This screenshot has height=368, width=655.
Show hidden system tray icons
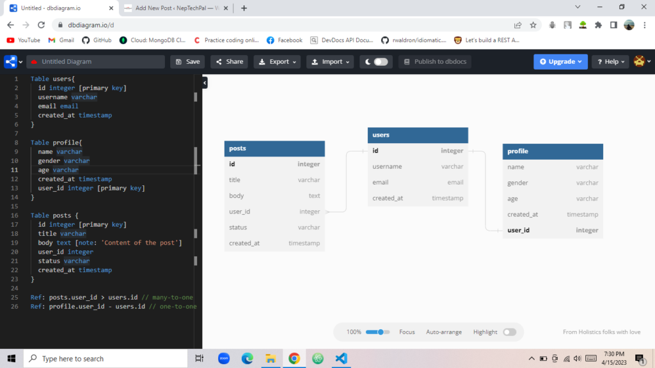532,358
